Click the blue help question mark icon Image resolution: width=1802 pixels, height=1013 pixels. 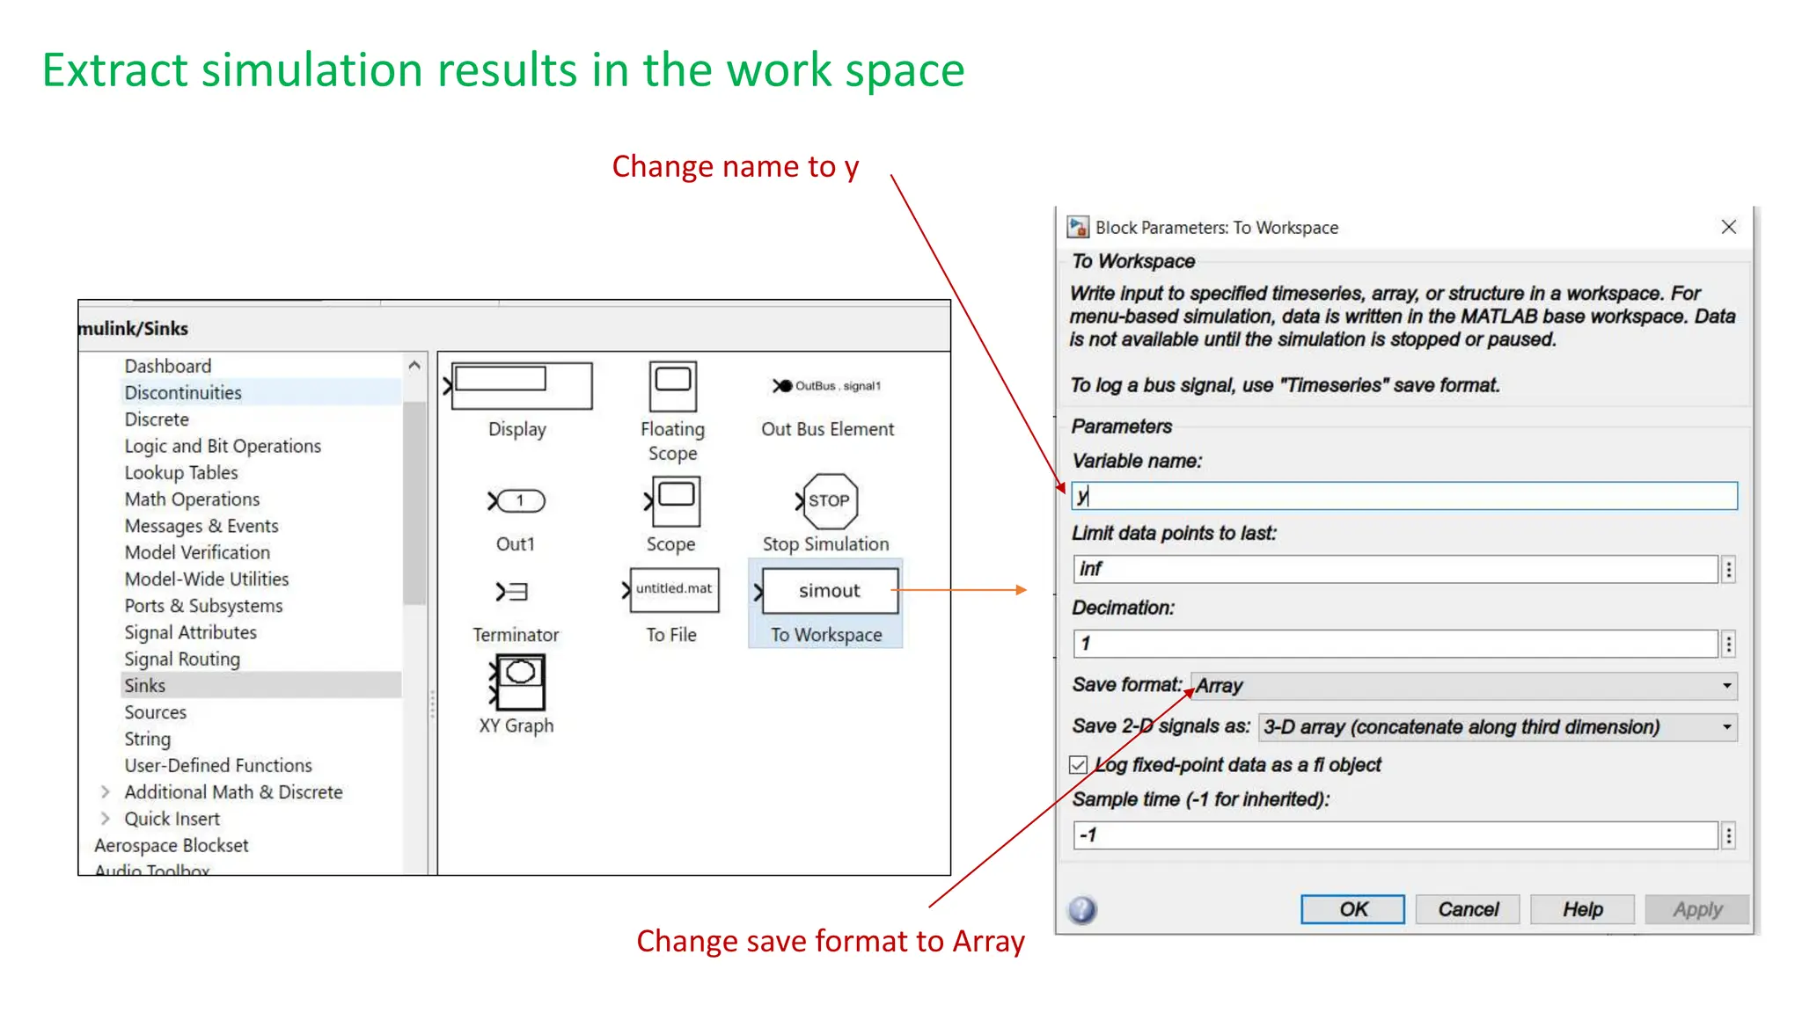tap(1082, 909)
